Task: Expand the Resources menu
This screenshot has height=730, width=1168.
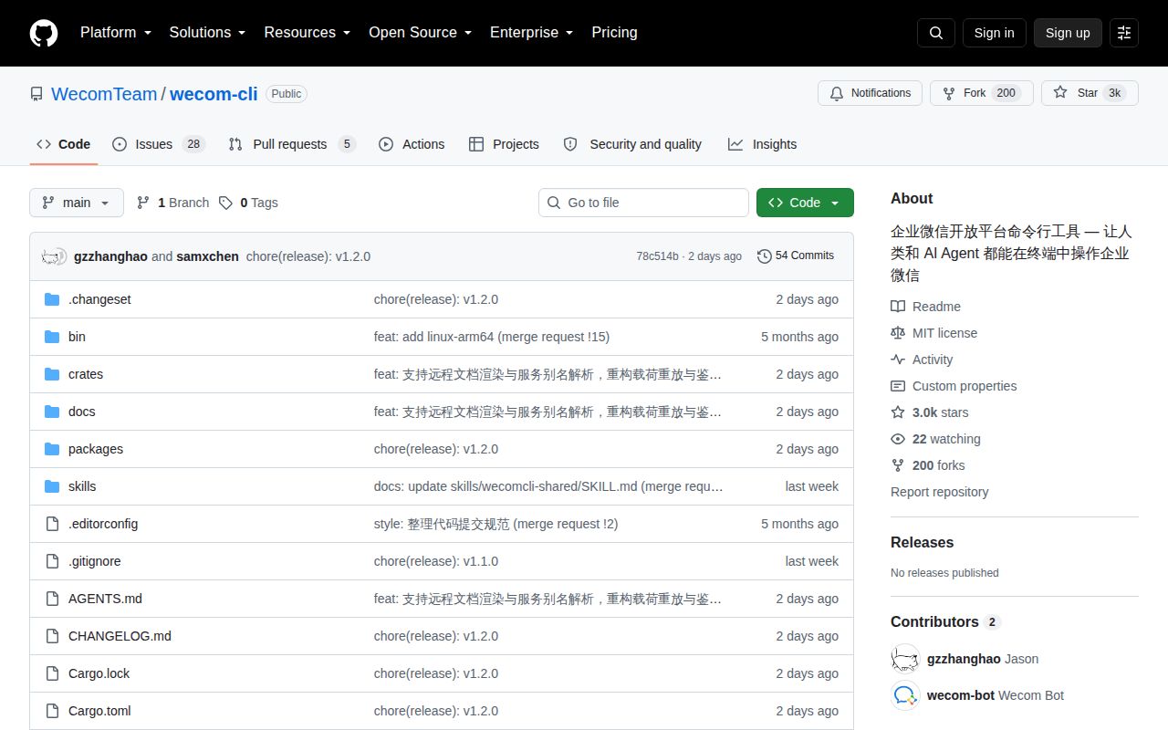Action: [x=308, y=33]
